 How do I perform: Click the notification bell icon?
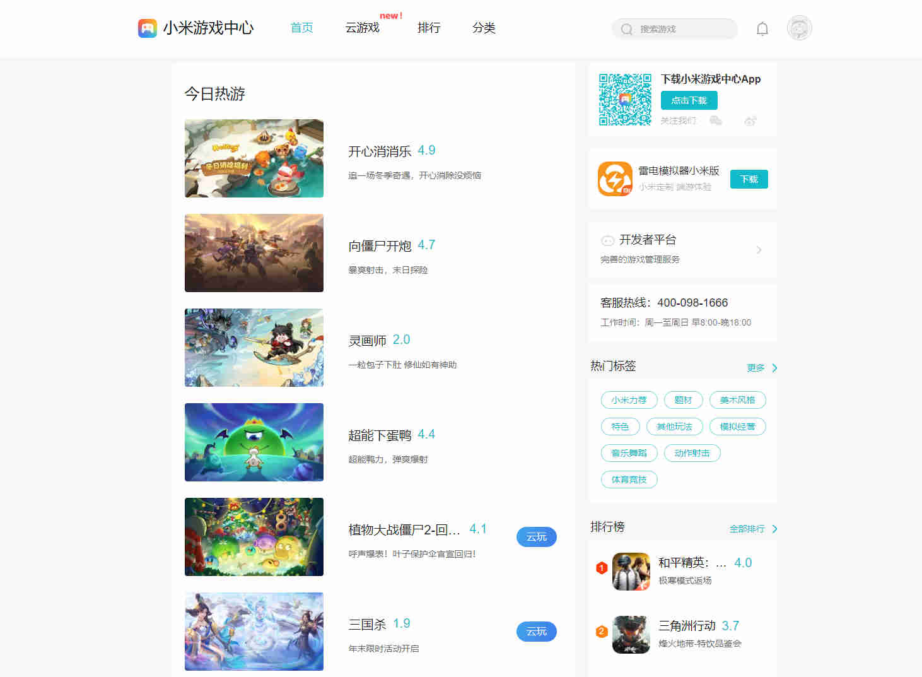pyautogui.click(x=762, y=28)
